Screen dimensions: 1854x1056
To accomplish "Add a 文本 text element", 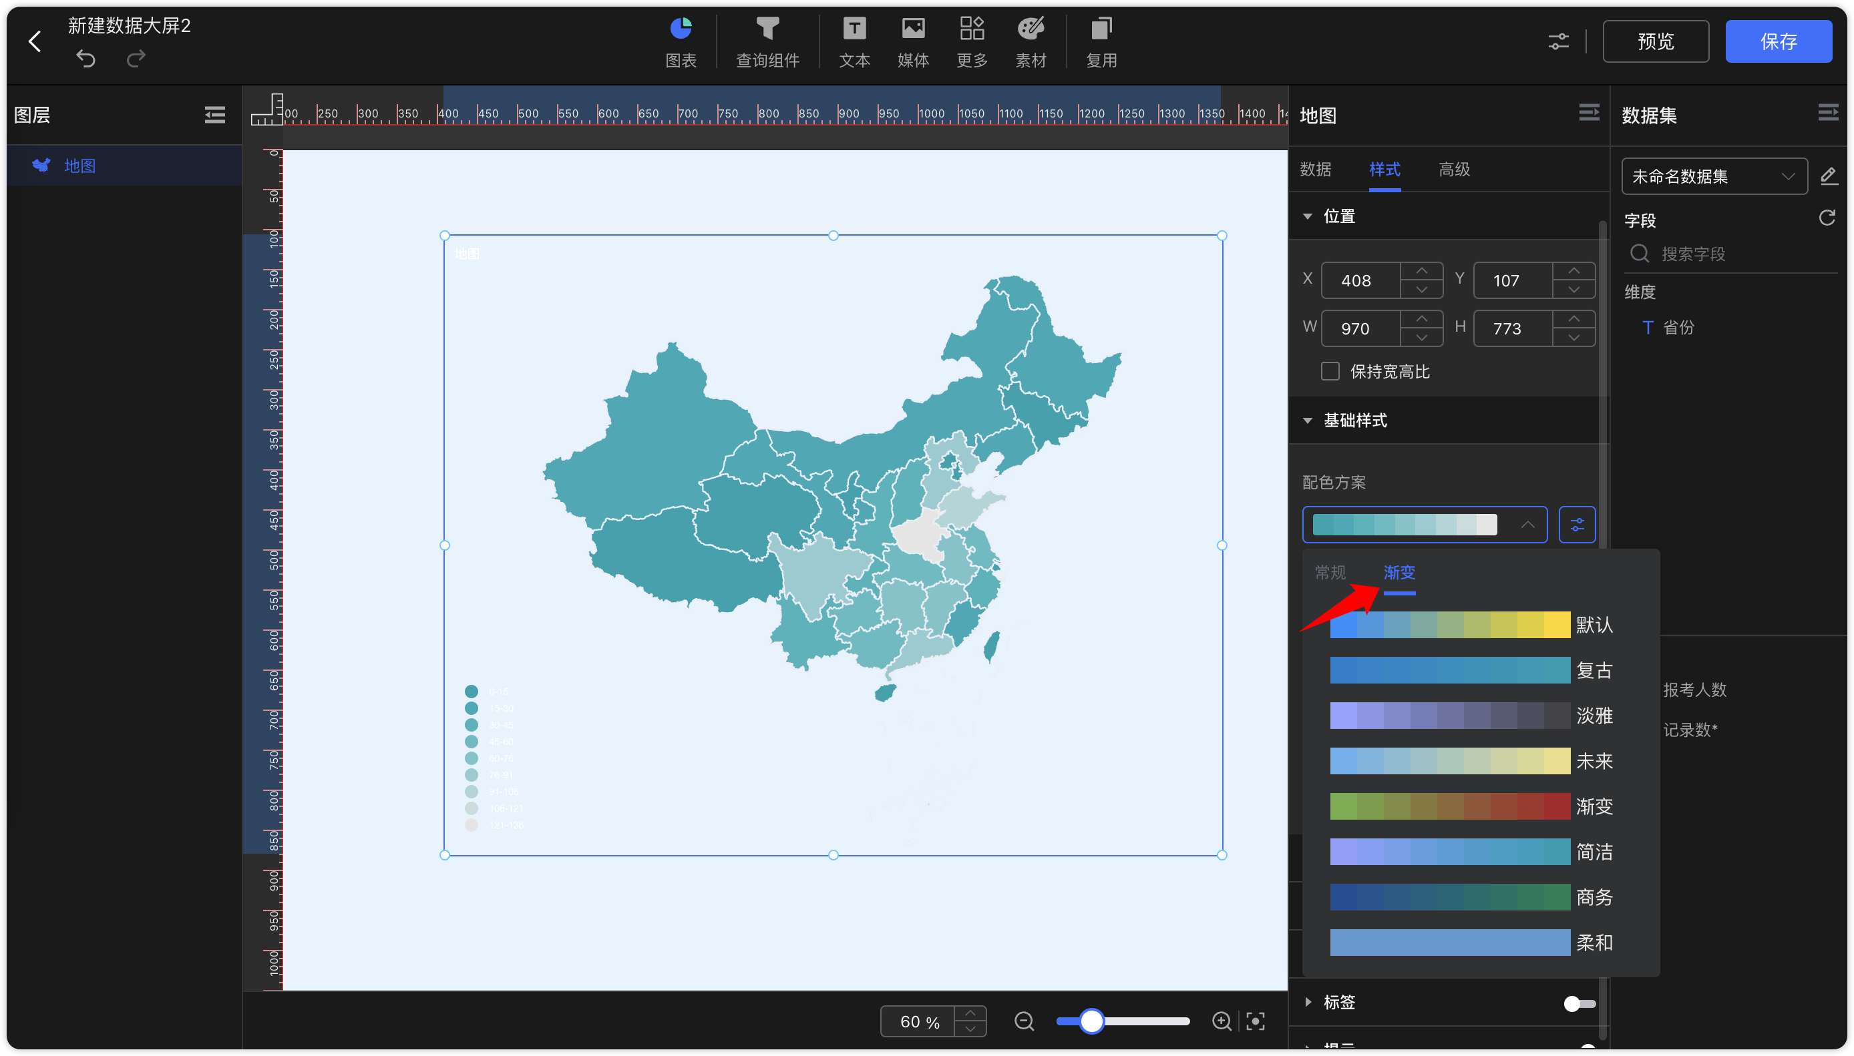I will 854,42.
